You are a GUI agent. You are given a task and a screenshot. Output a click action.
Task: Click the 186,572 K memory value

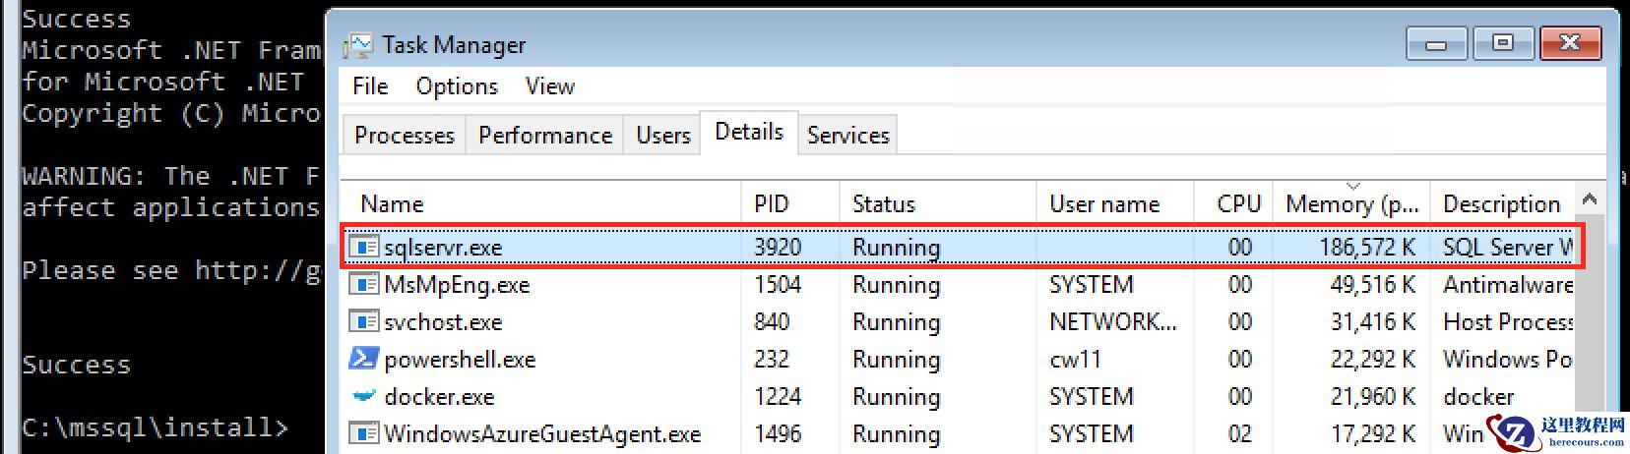click(1367, 248)
